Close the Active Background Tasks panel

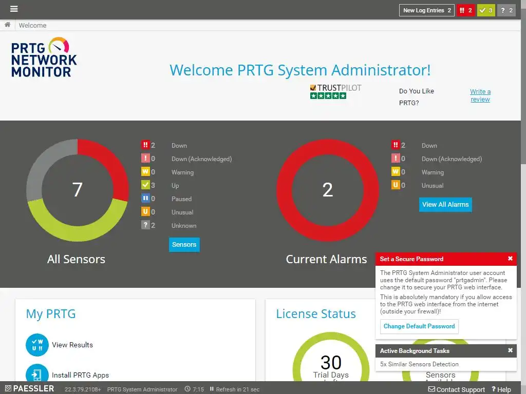click(x=510, y=350)
